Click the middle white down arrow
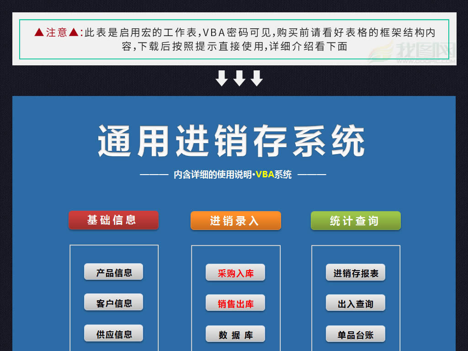This screenshot has height=351, width=468. click(239, 77)
